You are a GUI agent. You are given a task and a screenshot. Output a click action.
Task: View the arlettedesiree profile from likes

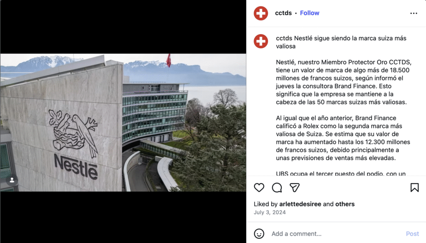(300, 204)
